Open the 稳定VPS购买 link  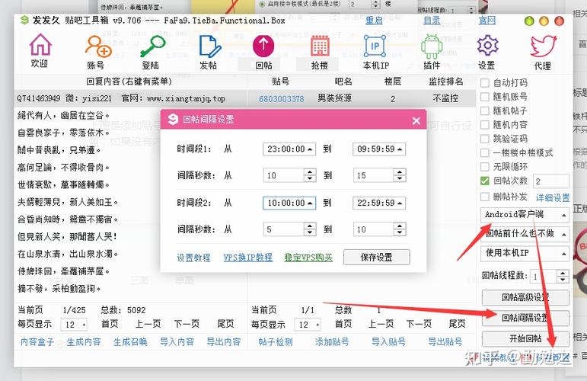308,258
